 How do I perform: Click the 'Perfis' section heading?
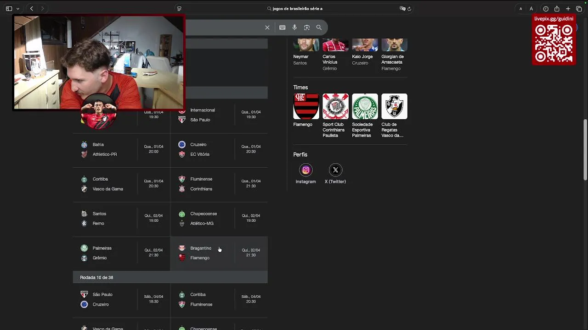pyautogui.click(x=300, y=154)
